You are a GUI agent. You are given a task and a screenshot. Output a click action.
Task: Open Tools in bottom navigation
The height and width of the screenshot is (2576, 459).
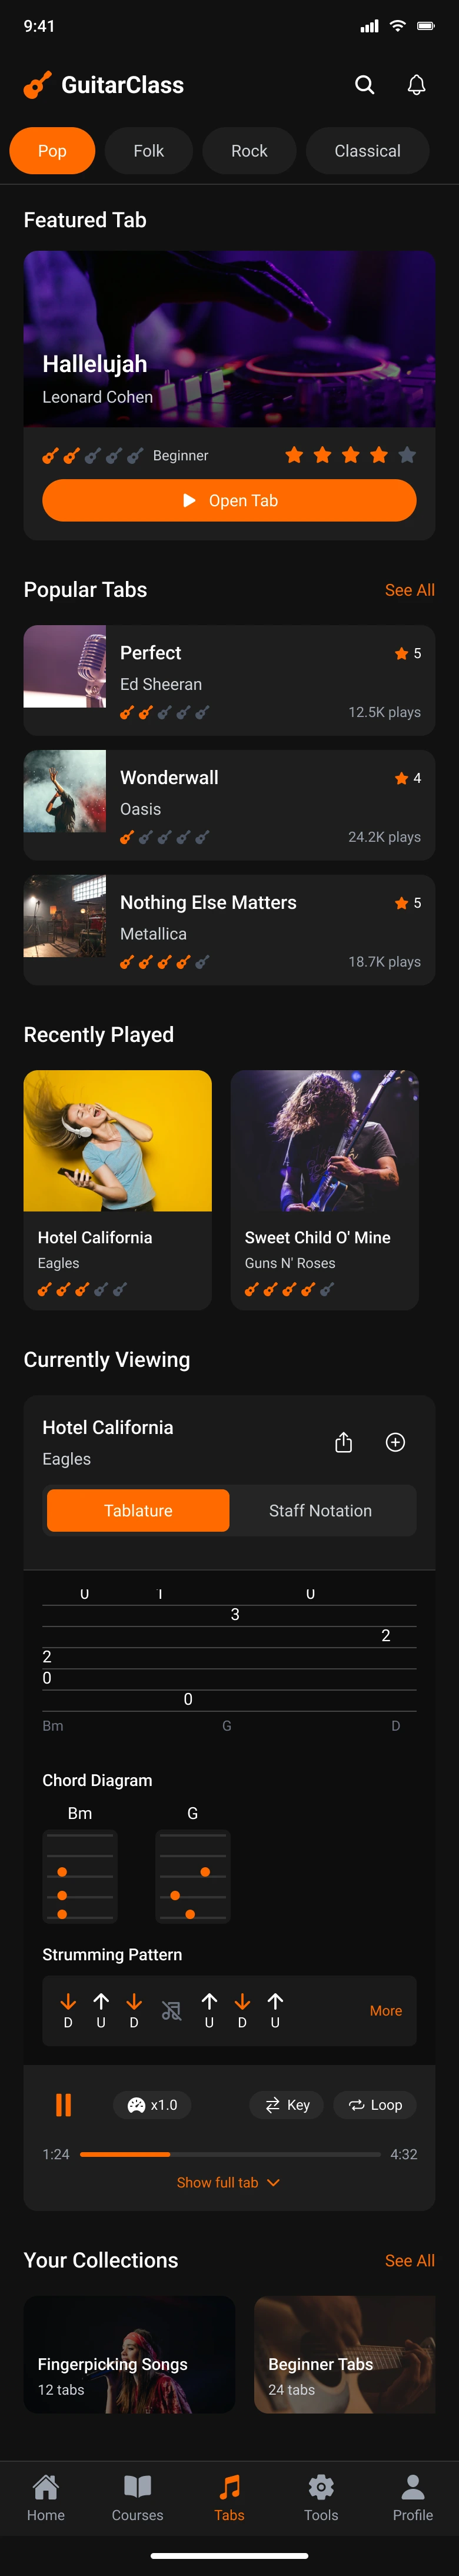[x=321, y=2498]
